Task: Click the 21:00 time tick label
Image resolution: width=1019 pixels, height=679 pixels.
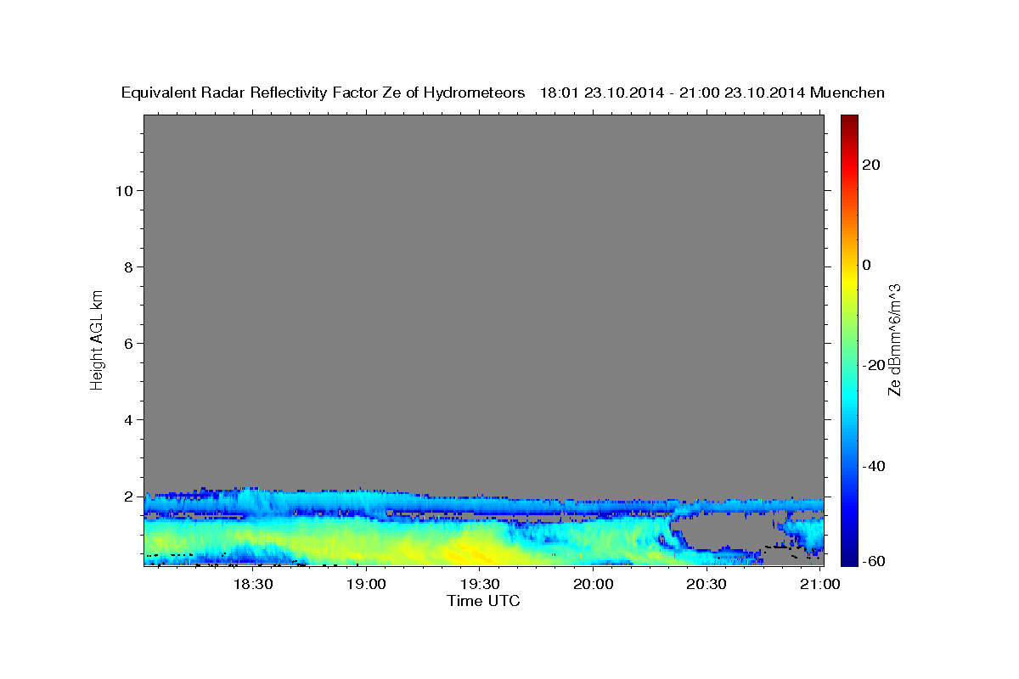Action: coord(819,584)
